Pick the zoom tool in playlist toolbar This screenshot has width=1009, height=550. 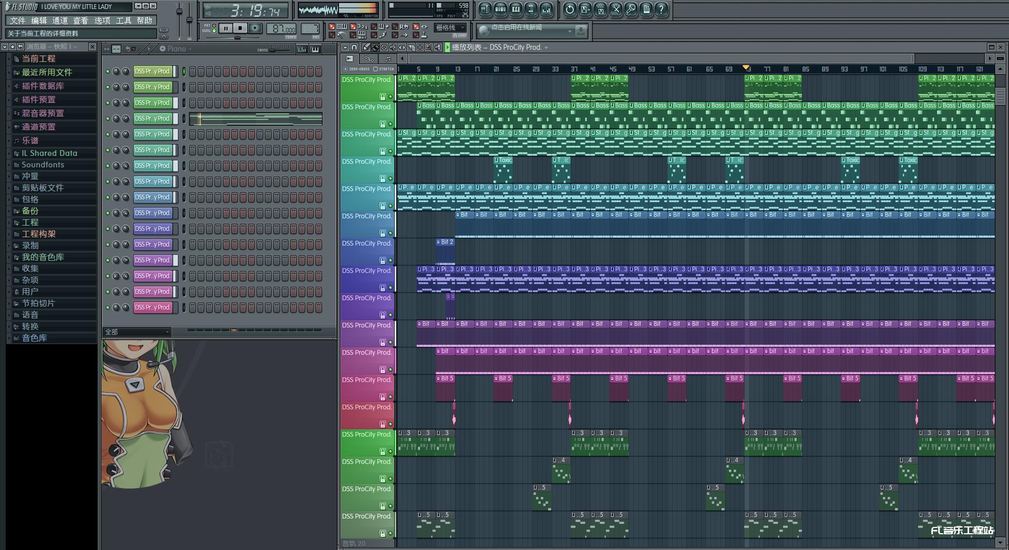pos(429,47)
